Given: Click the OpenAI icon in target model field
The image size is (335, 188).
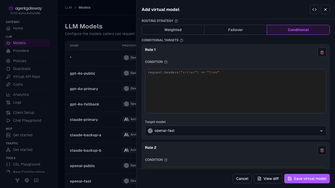Looking at the screenshot, I should coord(150,131).
